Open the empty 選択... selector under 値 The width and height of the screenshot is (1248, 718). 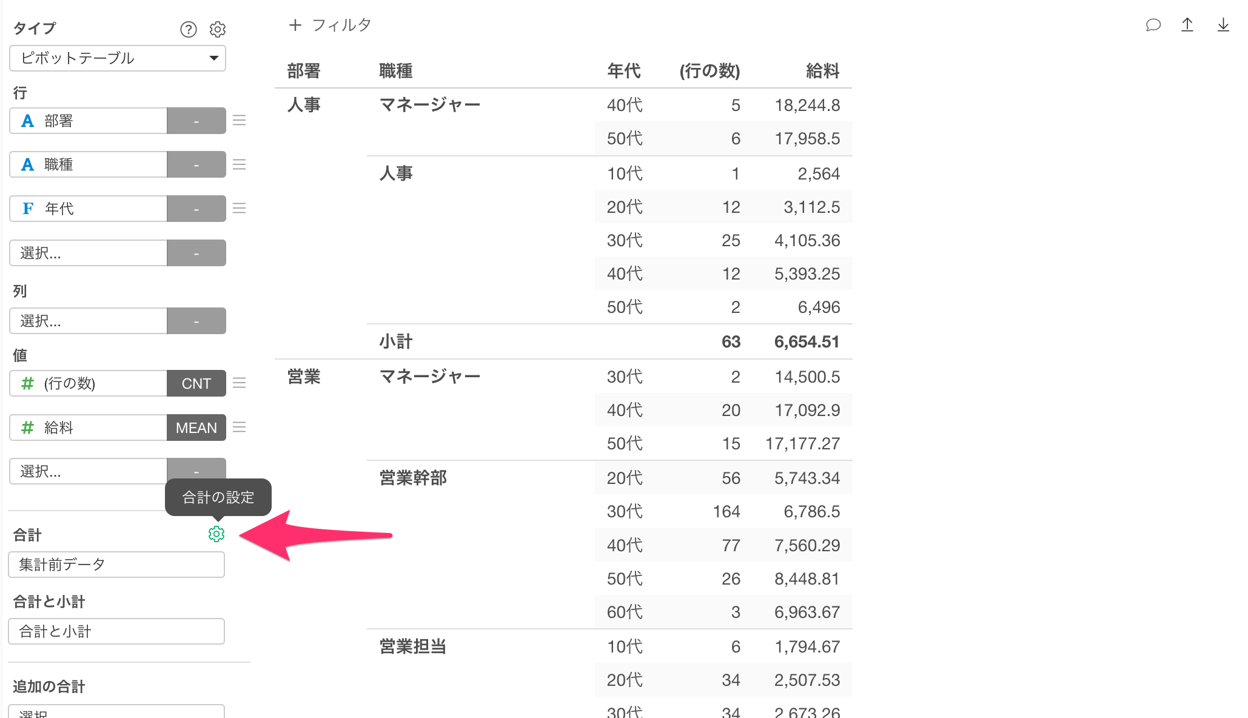click(x=89, y=471)
